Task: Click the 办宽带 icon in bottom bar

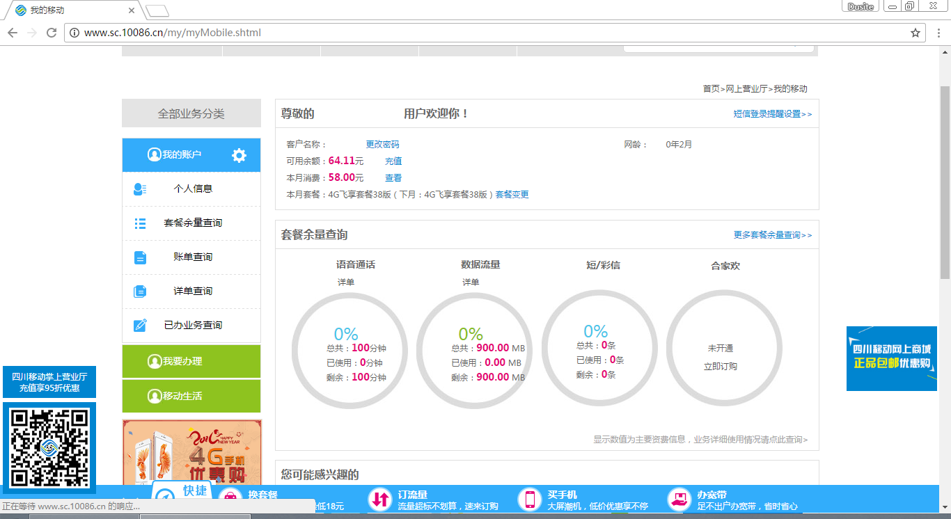Action: click(679, 499)
